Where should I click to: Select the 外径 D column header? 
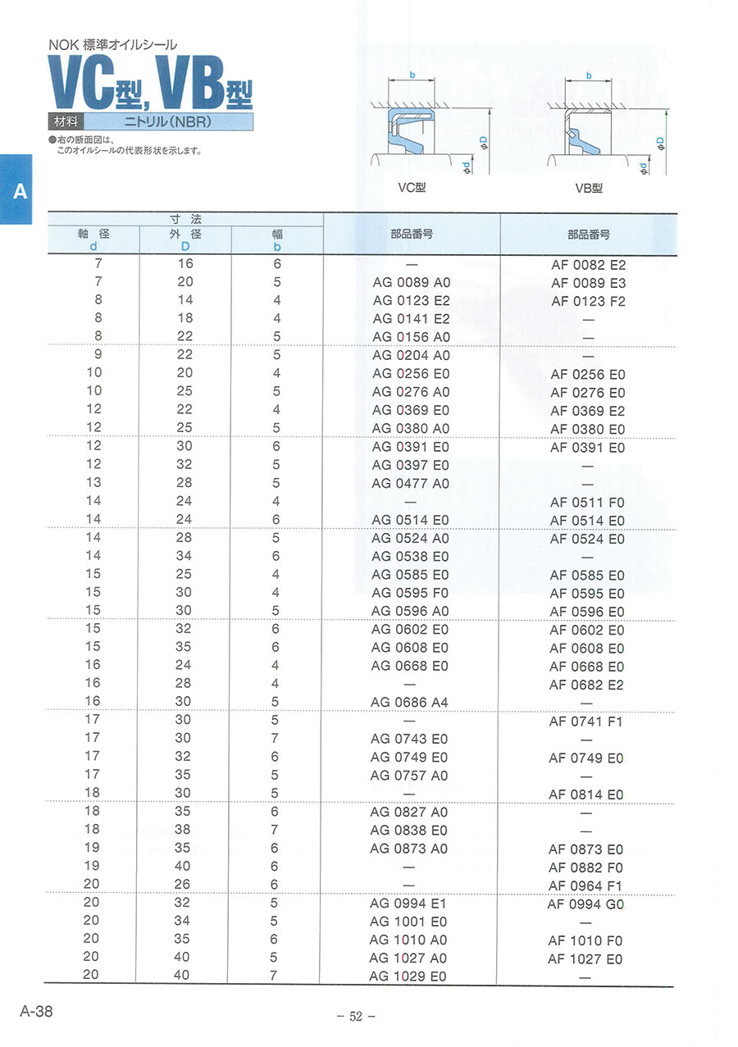185,239
